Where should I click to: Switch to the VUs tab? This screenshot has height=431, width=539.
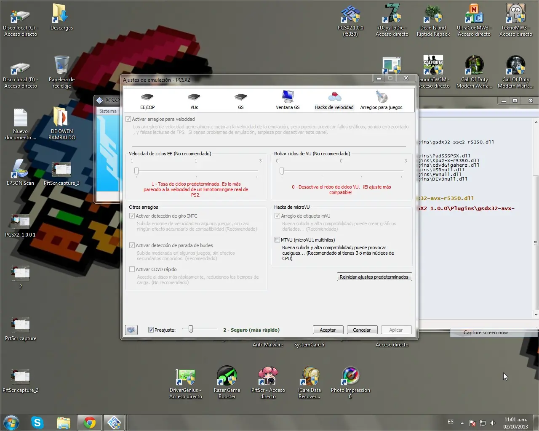[194, 101]
